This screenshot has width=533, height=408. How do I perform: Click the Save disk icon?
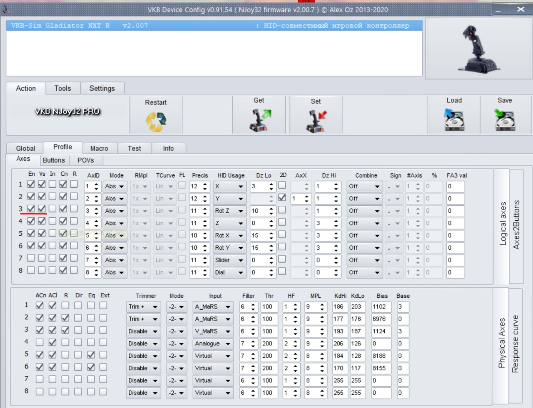504,121
